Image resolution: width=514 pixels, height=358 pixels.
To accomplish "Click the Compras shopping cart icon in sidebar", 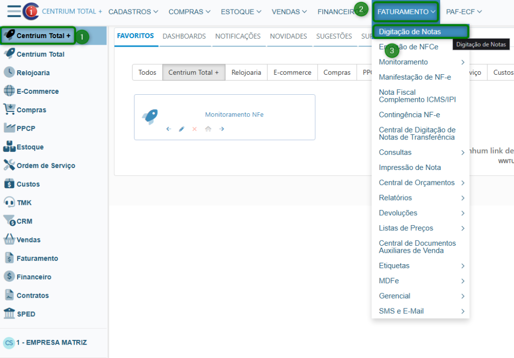I will pos(9,109).
